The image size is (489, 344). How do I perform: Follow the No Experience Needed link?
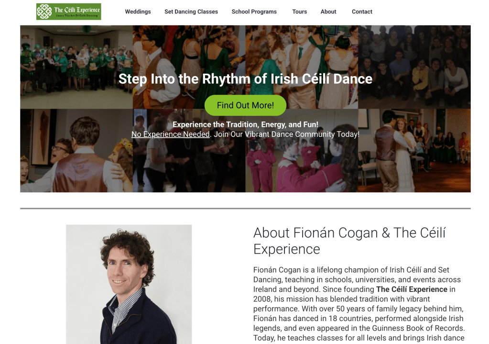170,134
